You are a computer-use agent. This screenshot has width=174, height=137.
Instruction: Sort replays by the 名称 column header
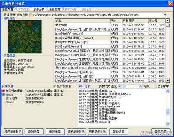tap(82, 21)
